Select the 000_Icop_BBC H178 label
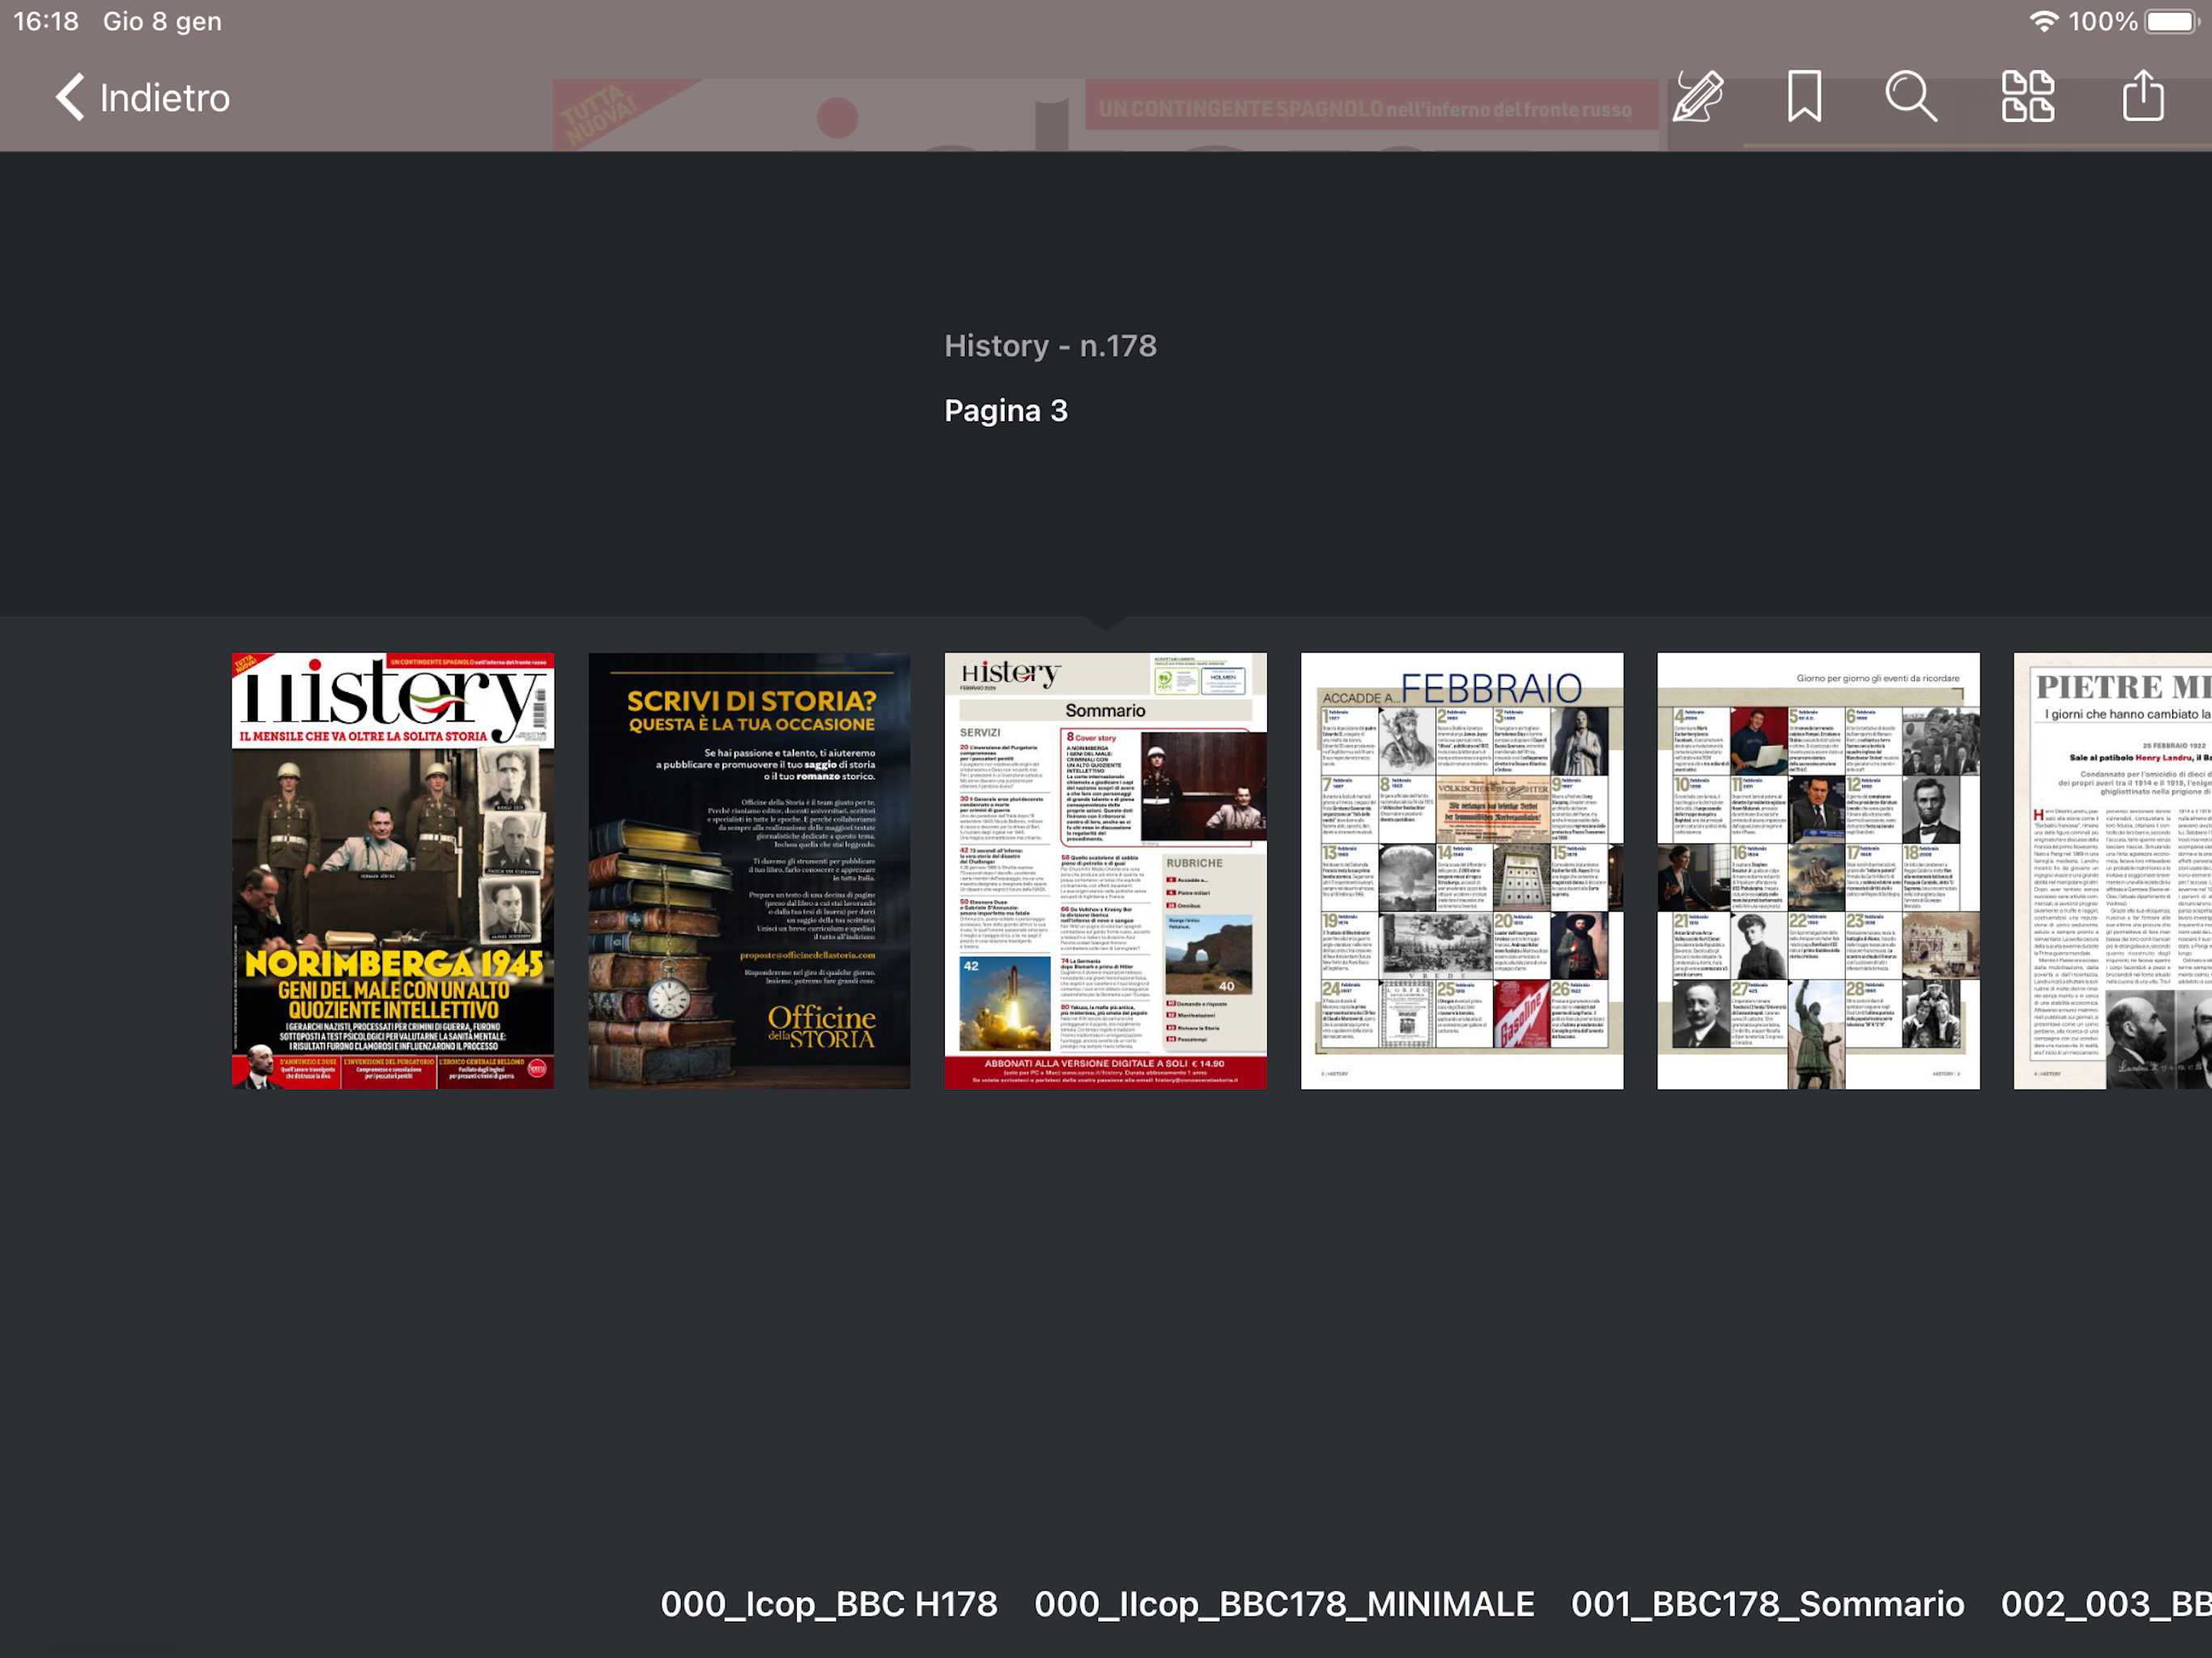 point(829,1604)
